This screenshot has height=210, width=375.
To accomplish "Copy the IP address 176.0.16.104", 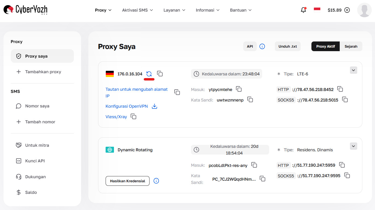I will (160, 73).
